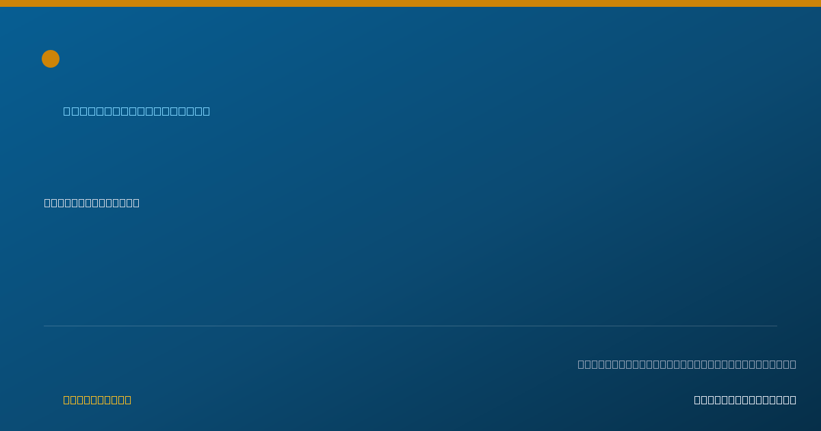
Task: Click the first glyph box of the light blue line
Action: tap(67, 111)
